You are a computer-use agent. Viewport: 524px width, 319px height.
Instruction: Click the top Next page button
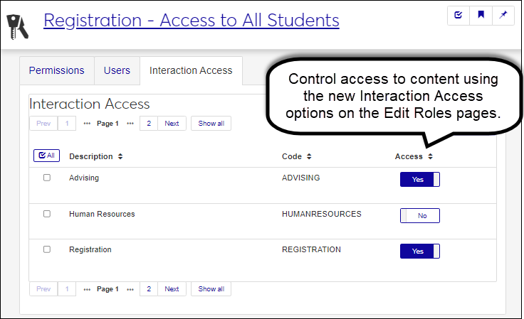pyautogui.click(x=172, y=124)
